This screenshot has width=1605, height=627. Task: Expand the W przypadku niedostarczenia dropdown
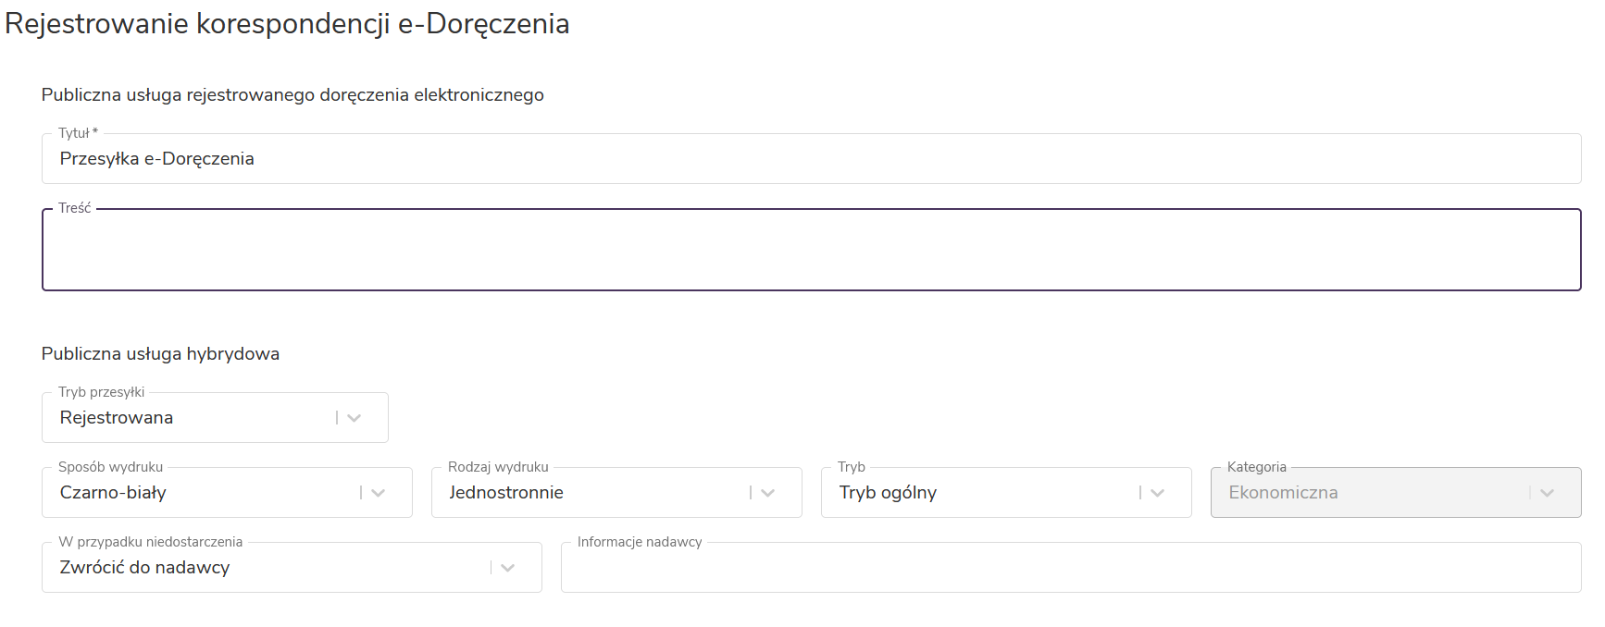click(268, 568)
